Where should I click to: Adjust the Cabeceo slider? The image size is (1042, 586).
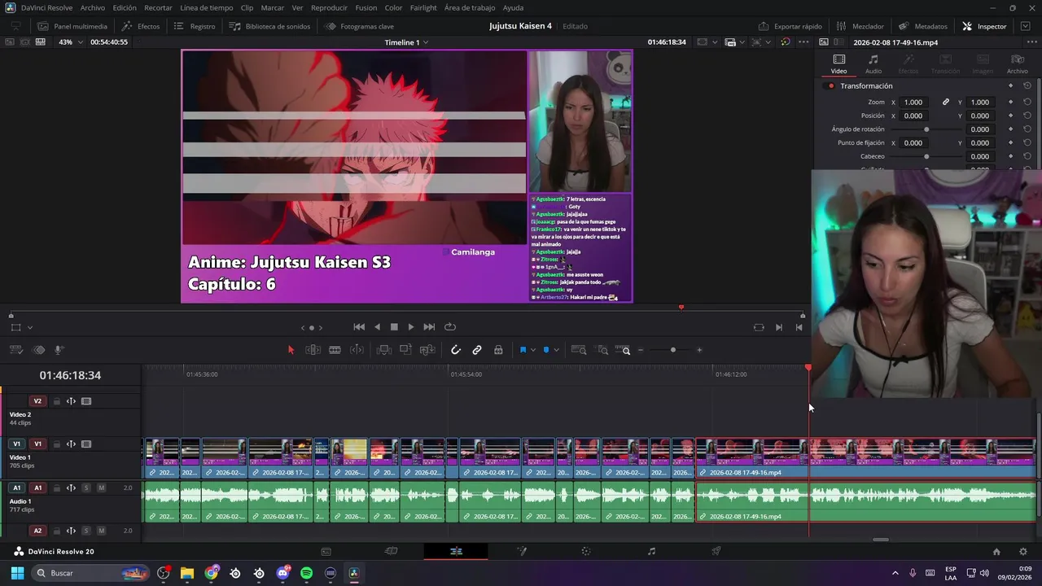(926, 156)
